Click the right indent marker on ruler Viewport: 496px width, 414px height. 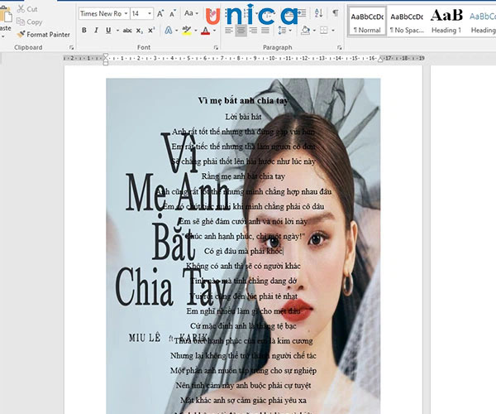pos(380,60)
